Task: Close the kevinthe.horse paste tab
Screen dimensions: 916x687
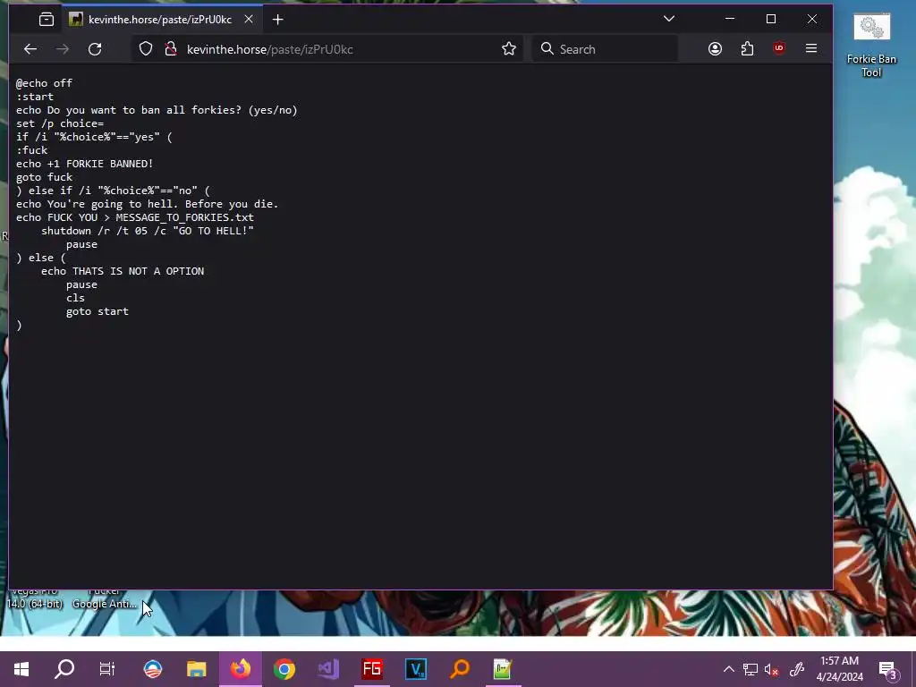Action: [x=249, y=20]
